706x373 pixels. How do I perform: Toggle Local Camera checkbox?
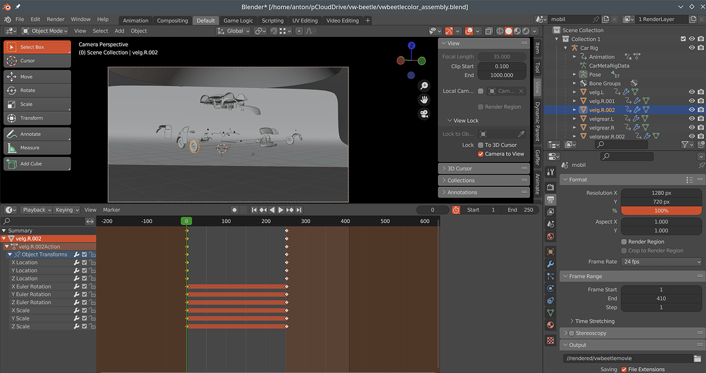480,91
